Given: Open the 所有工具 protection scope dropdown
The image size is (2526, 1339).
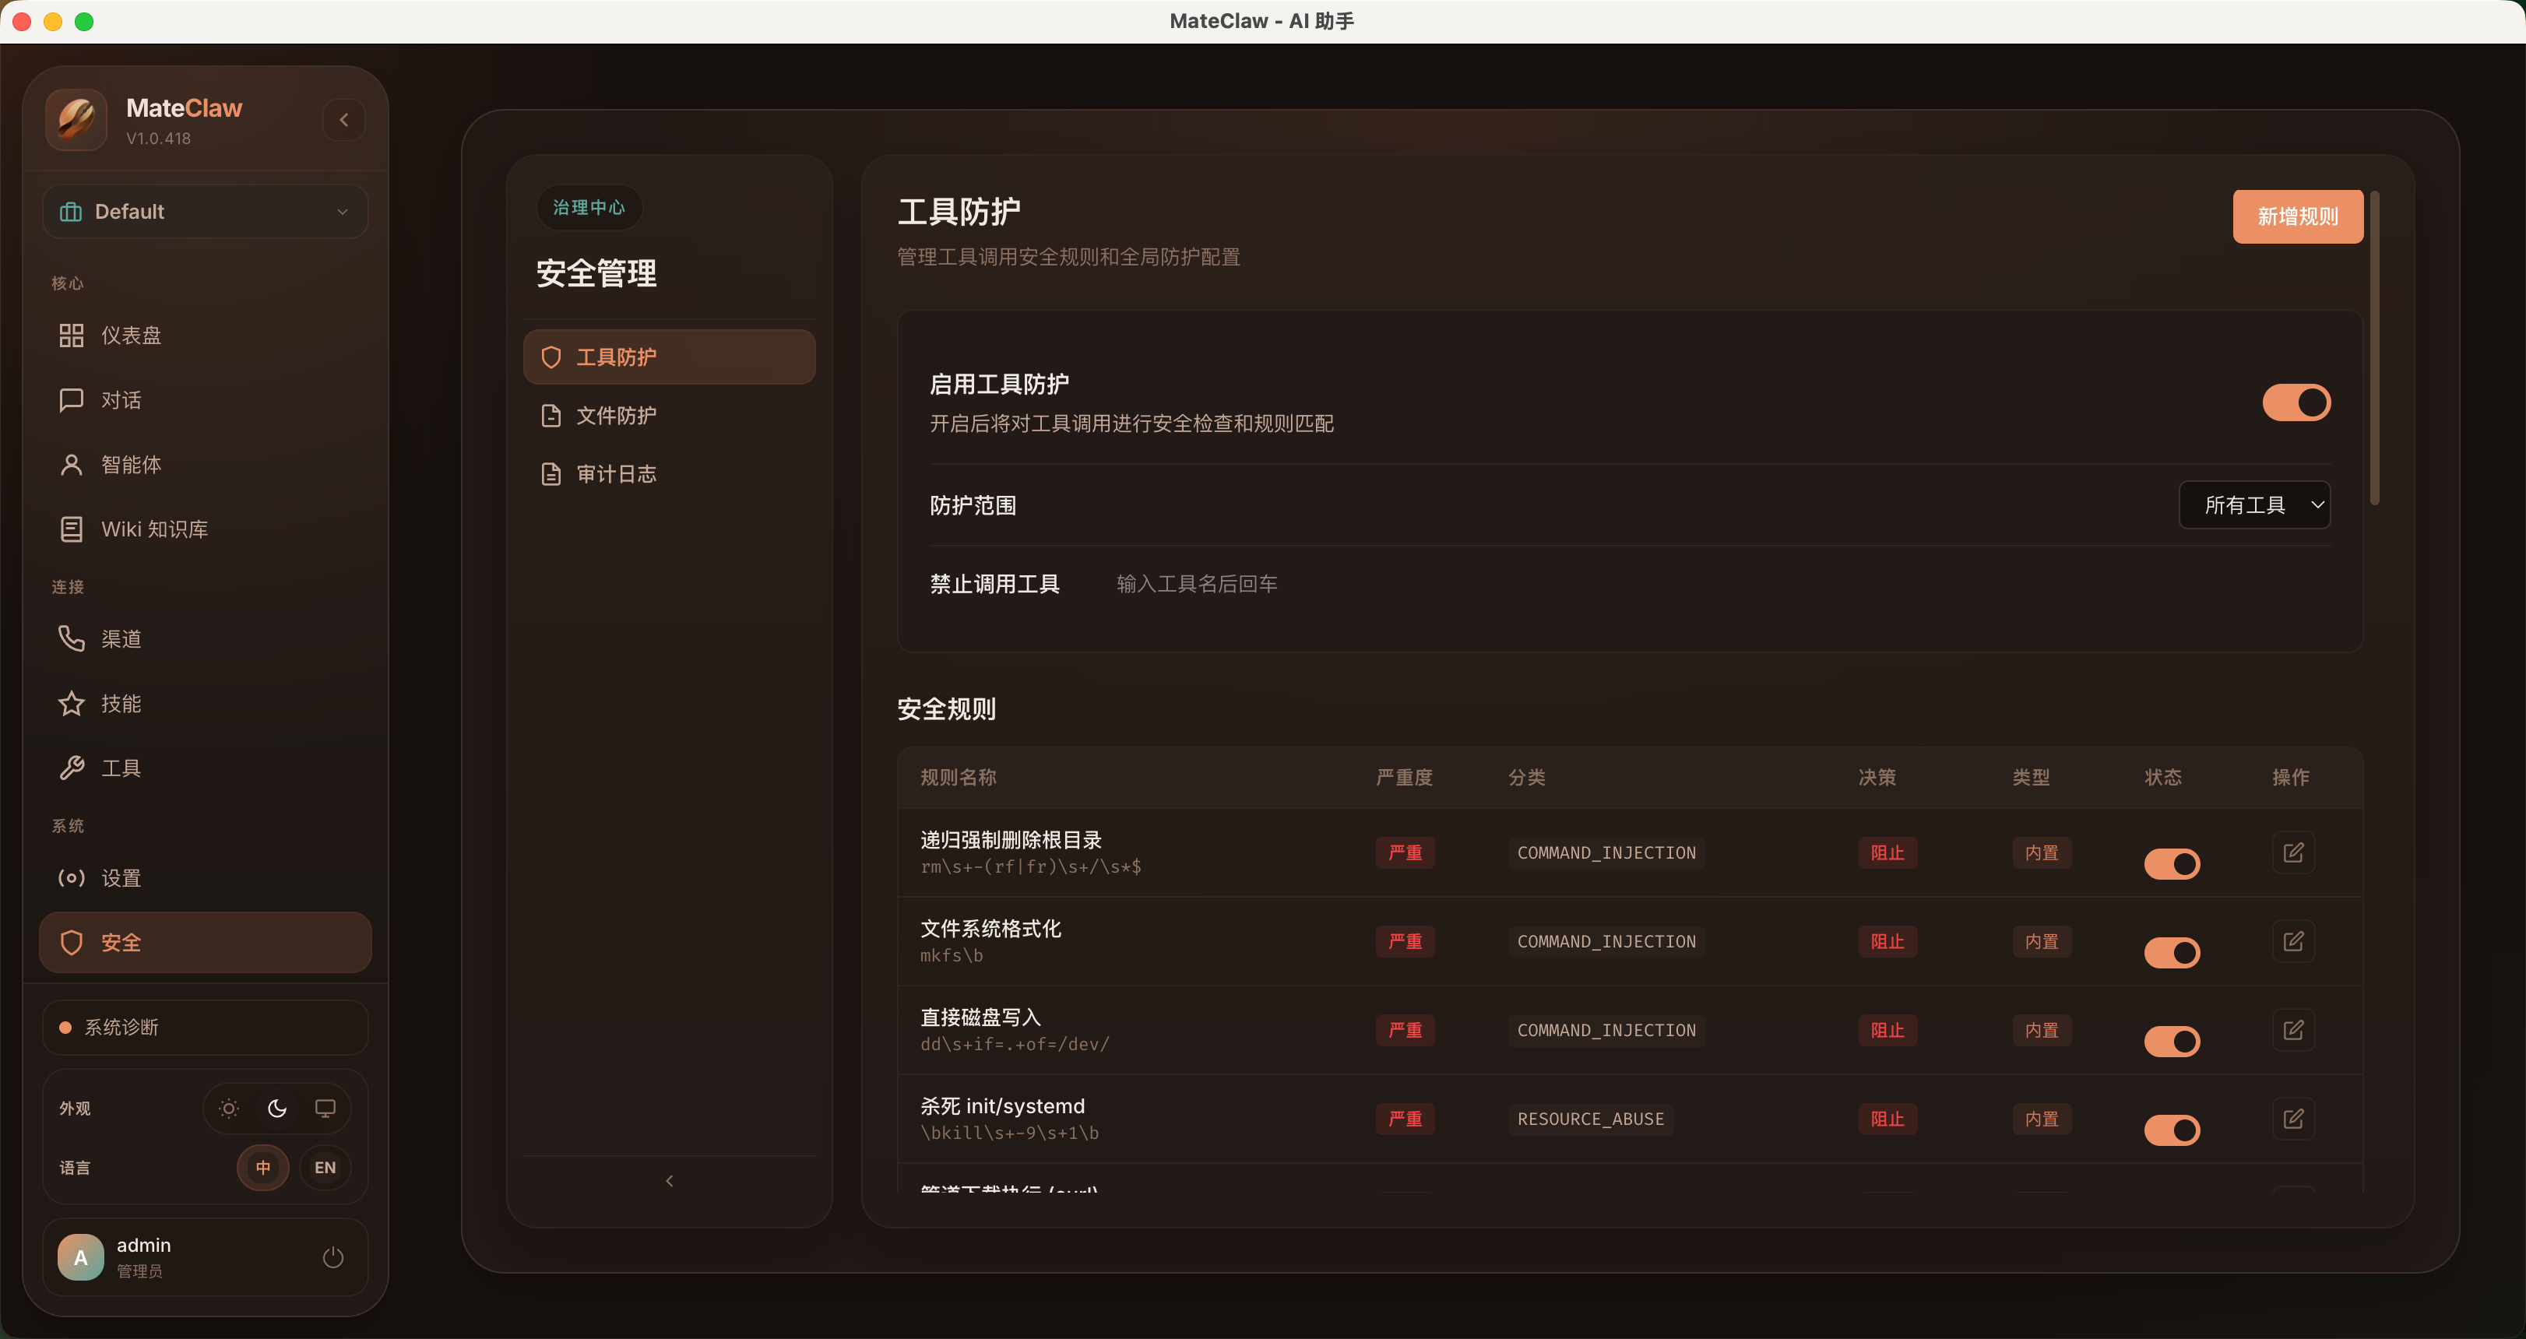Looking at the screenshot, I should pos(2253,504).
